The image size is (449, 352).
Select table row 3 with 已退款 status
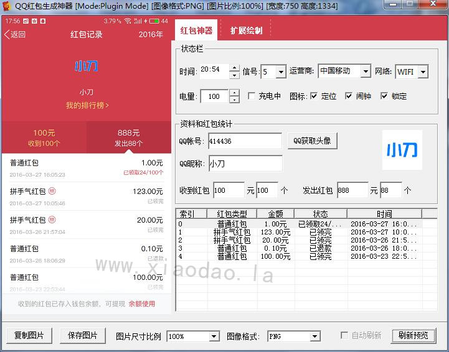300,248
